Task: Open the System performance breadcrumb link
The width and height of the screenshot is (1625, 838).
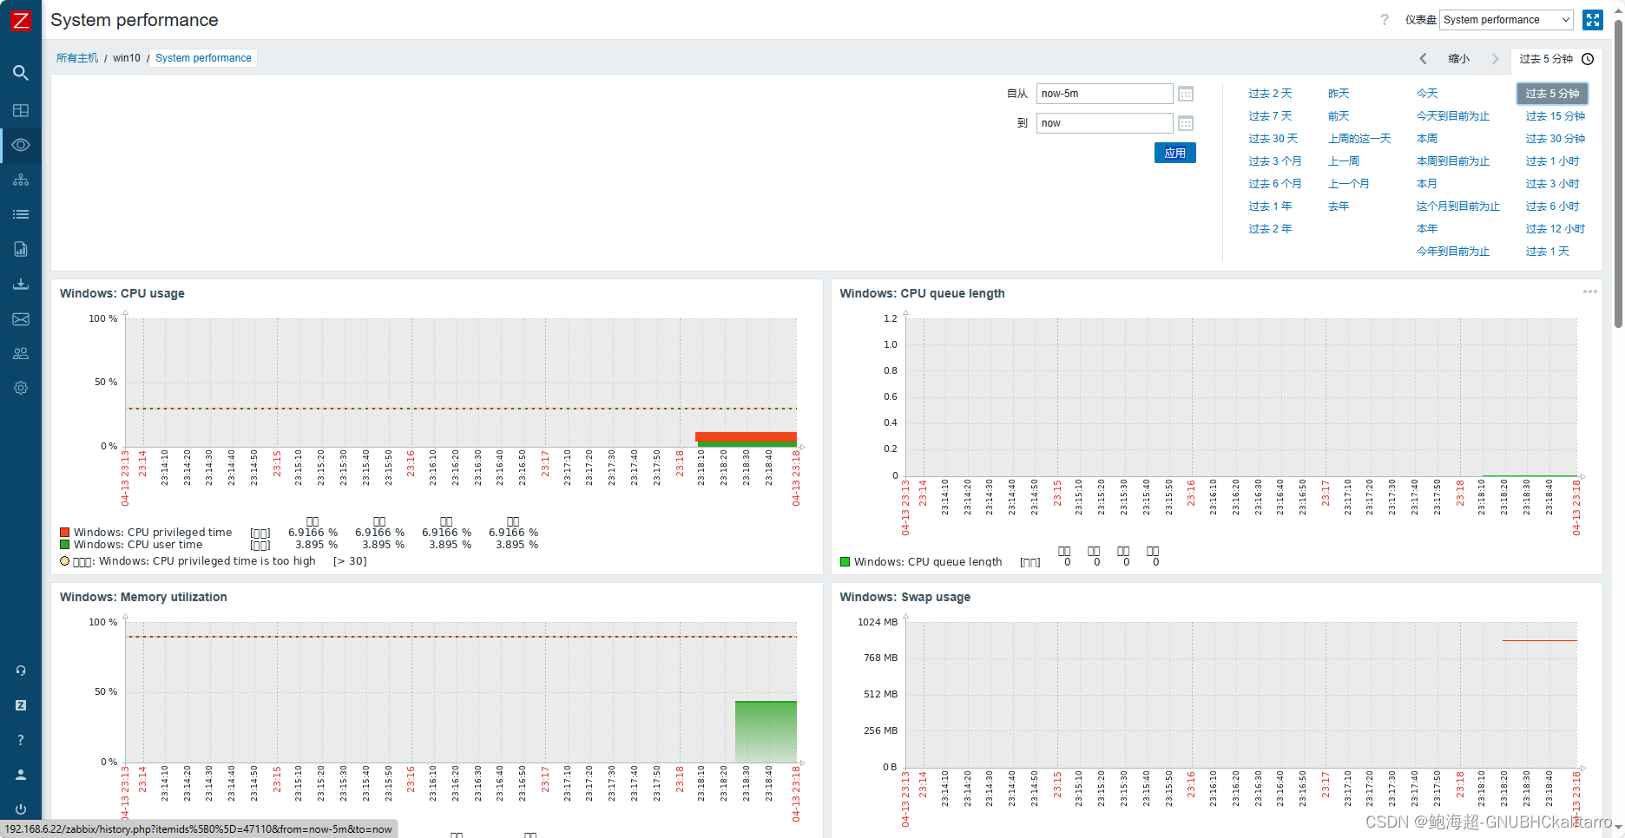Action: 203,58
